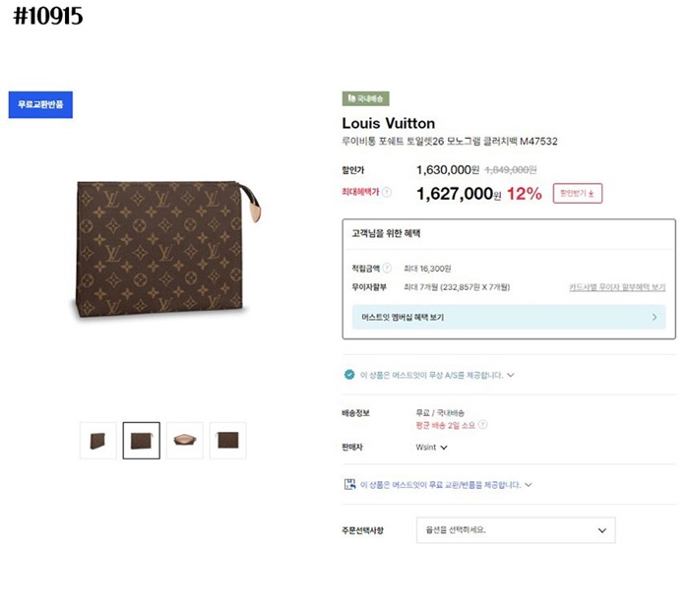
Task: Click the 적립금액 help question-mark icon
Action: click(387, 268)
